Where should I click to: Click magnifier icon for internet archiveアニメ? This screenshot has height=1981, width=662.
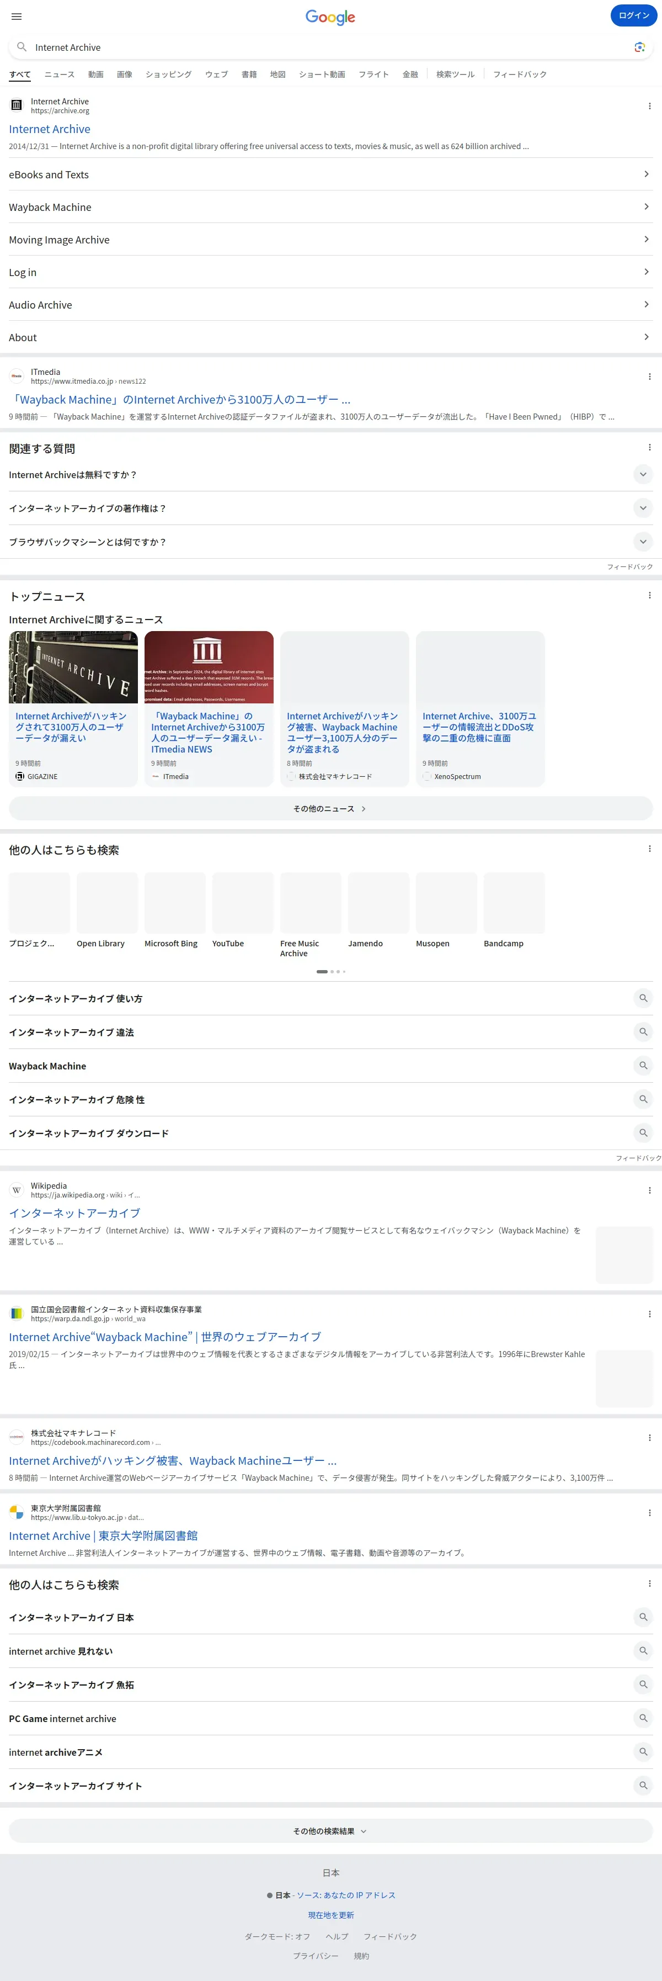point(643,1752)
